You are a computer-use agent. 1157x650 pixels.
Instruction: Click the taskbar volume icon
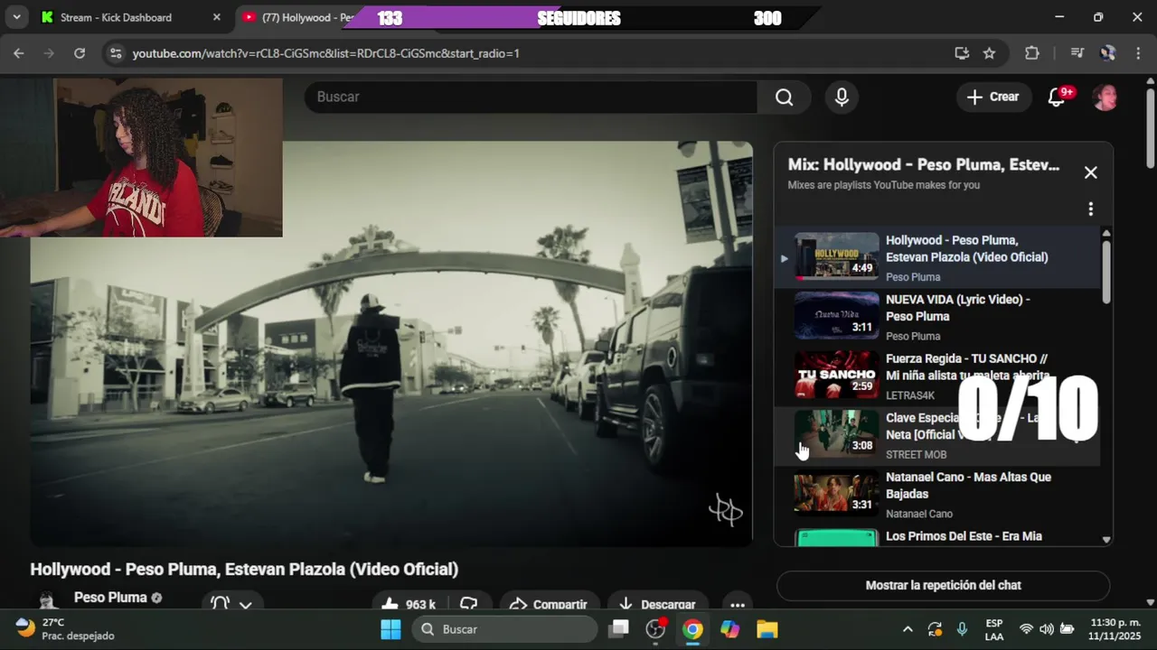click(1047, 629)
